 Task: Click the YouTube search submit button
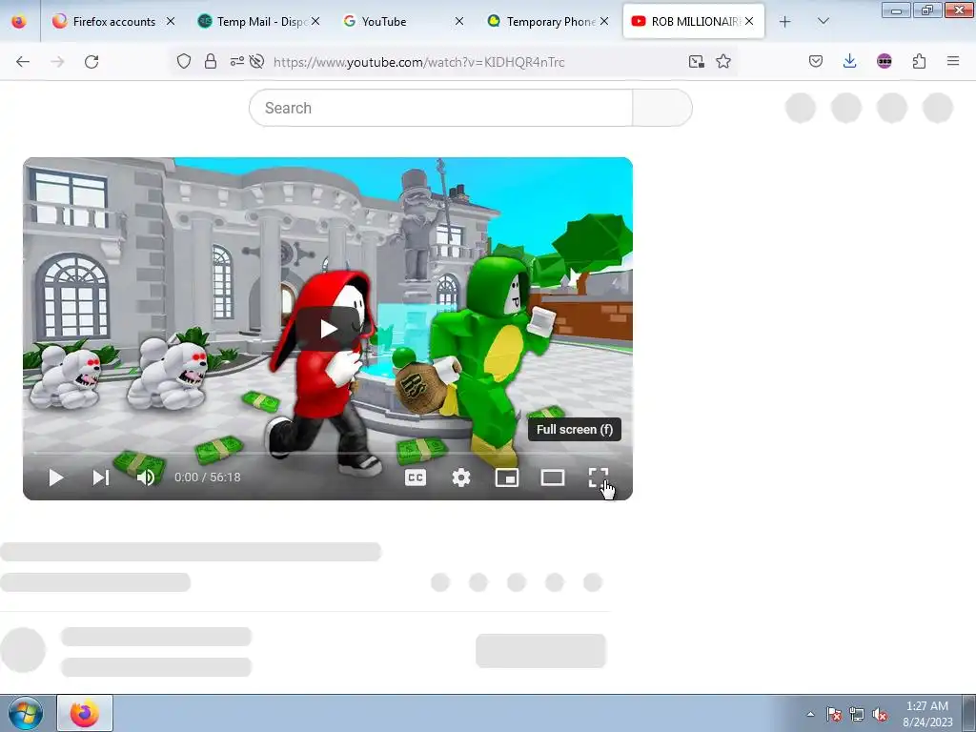pos(662,108)
